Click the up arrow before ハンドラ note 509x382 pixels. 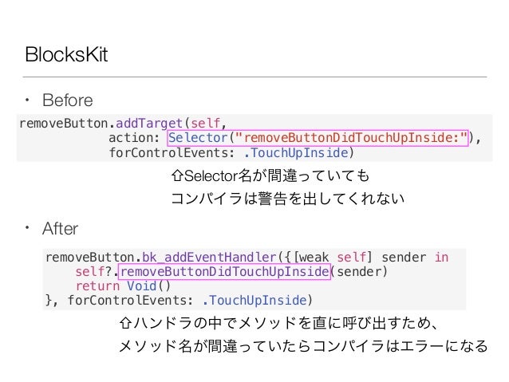click(x=125, y=323)
